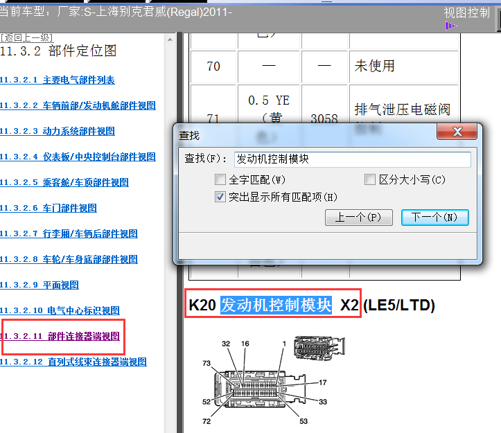This screenshot has height=433, width=501.
Task: Open link 11.3.2.7 行李厢/车辆后部件视图
Action: (69, 233)
